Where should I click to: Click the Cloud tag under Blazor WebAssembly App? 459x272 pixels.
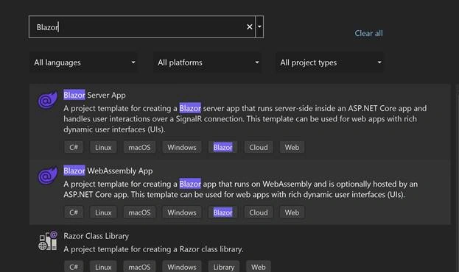tap(259, 212)
